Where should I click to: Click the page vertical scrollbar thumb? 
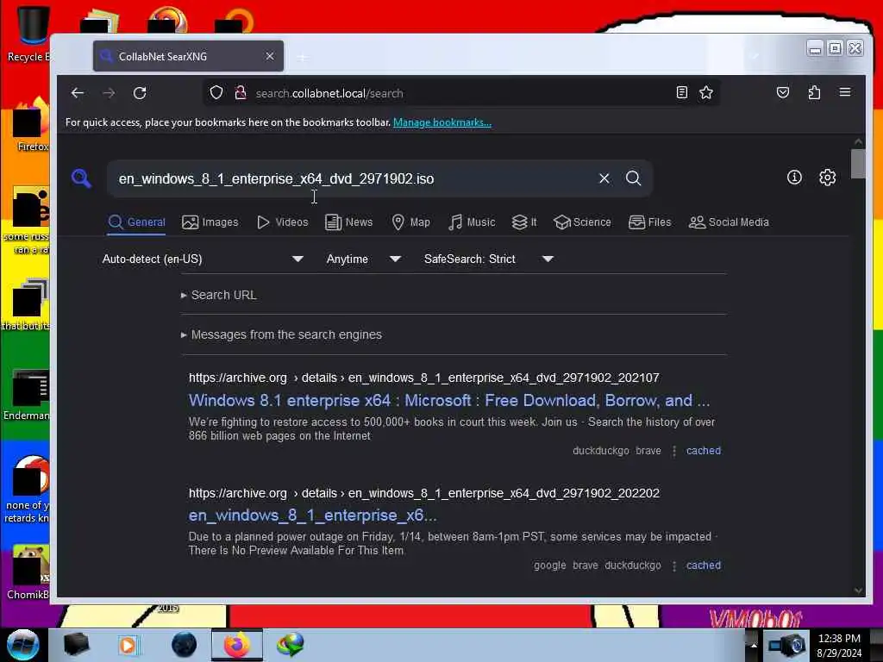[858, 163]
